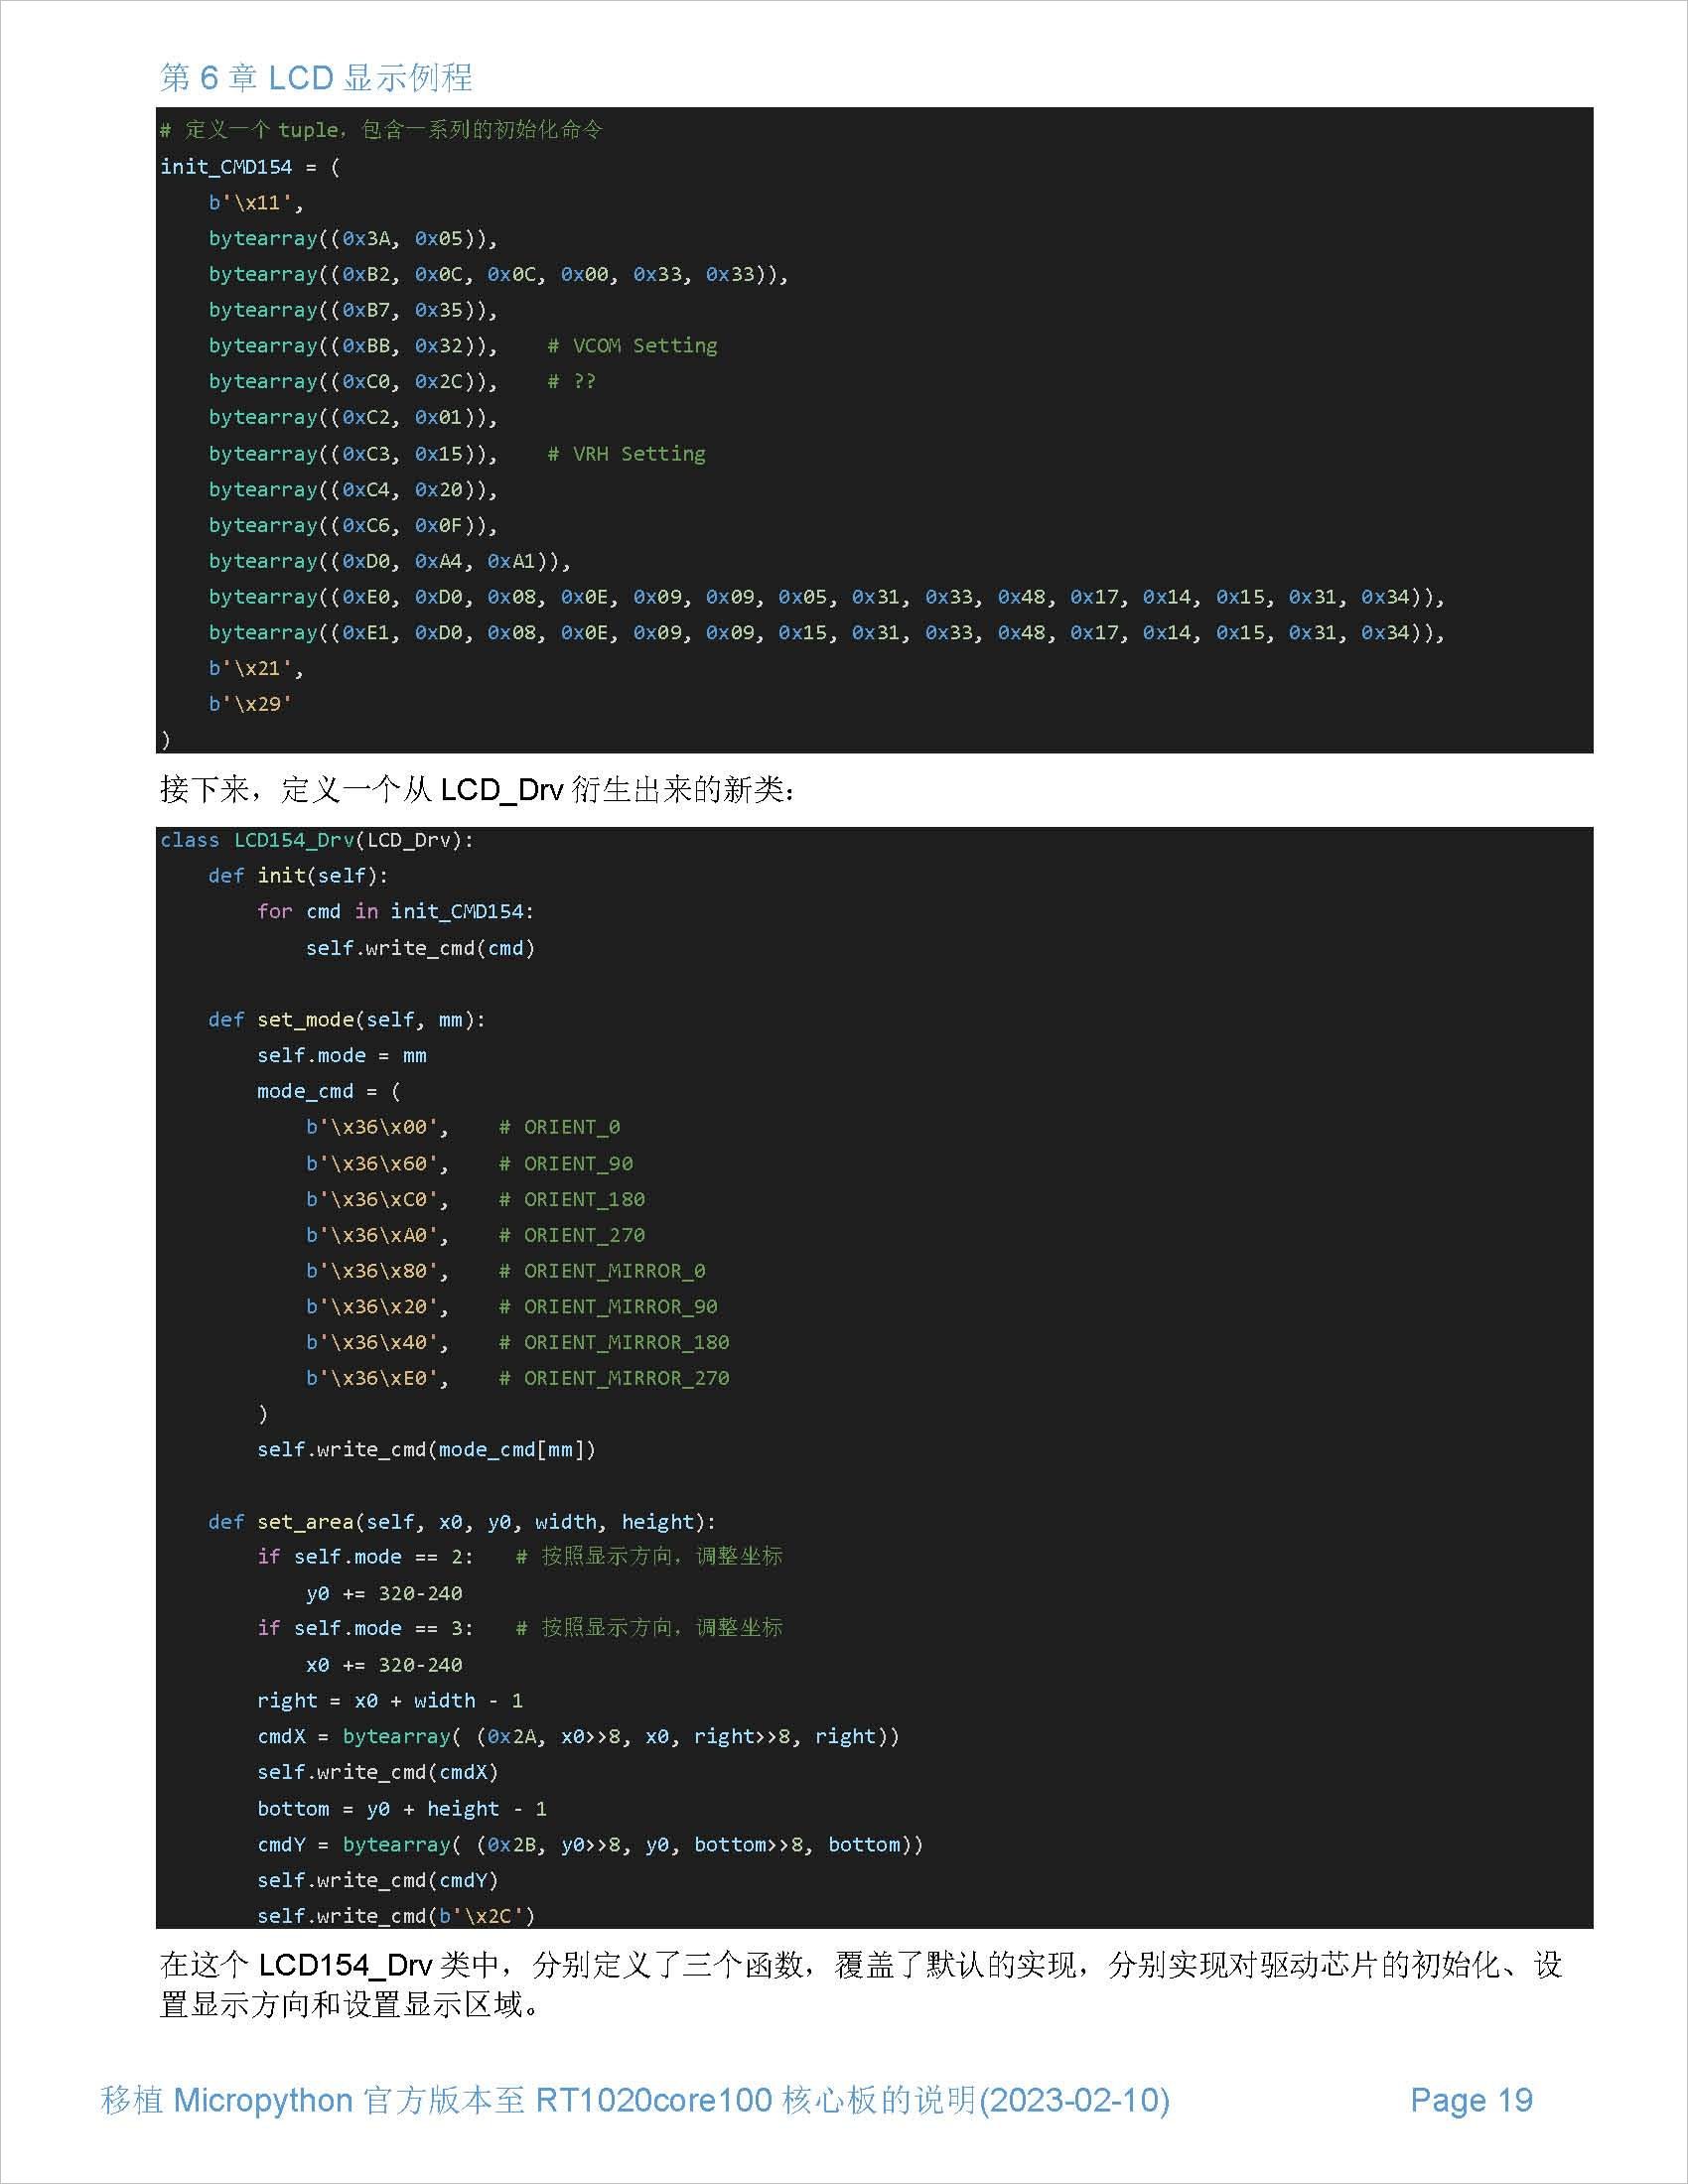The image size is (1688, 2184).
Task: Click the # VRH Setting comment
Action: click(x=626, y=453)
